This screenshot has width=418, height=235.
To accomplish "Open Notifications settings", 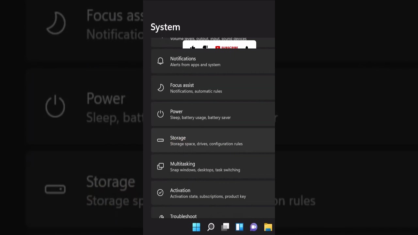I will (x=213, y=61).
